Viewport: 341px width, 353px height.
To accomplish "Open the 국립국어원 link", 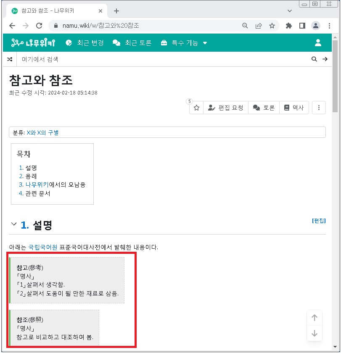I will 42,248.
